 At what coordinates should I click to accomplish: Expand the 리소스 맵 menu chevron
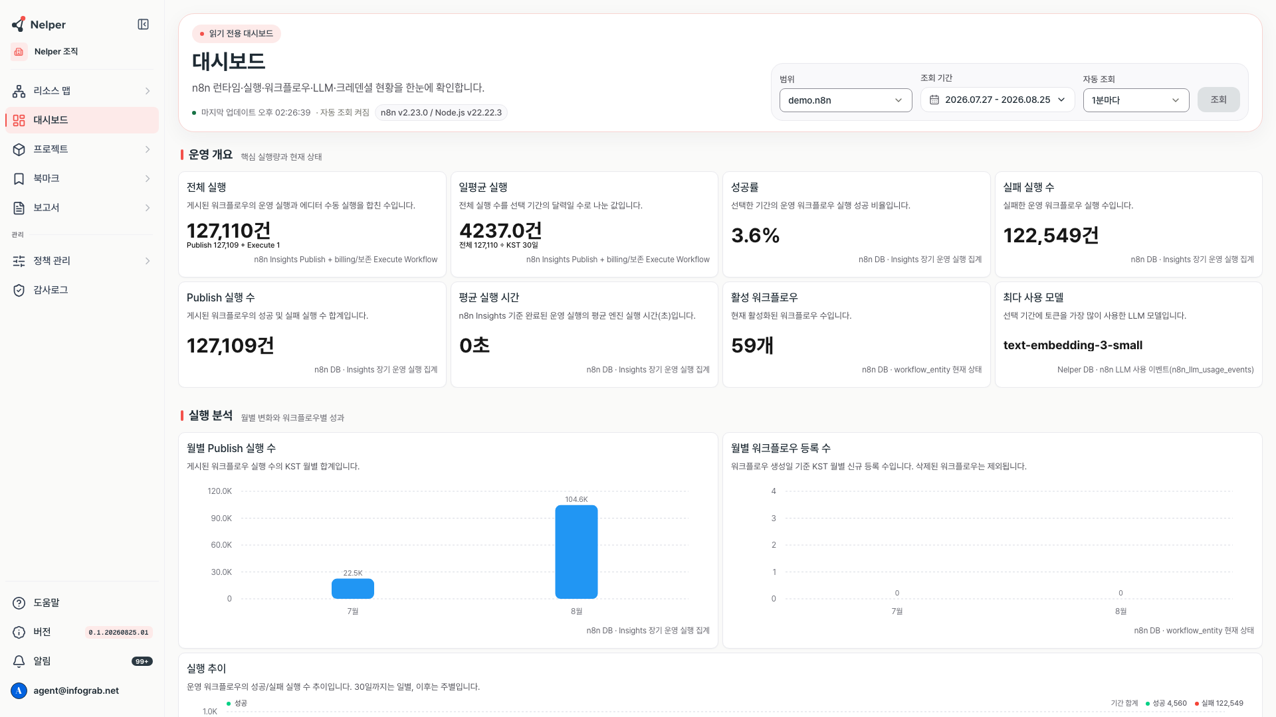[148, 91]
